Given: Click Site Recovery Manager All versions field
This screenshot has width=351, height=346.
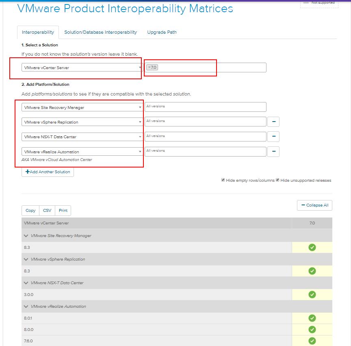Looking at the screenshot, I should pos(206,107).
